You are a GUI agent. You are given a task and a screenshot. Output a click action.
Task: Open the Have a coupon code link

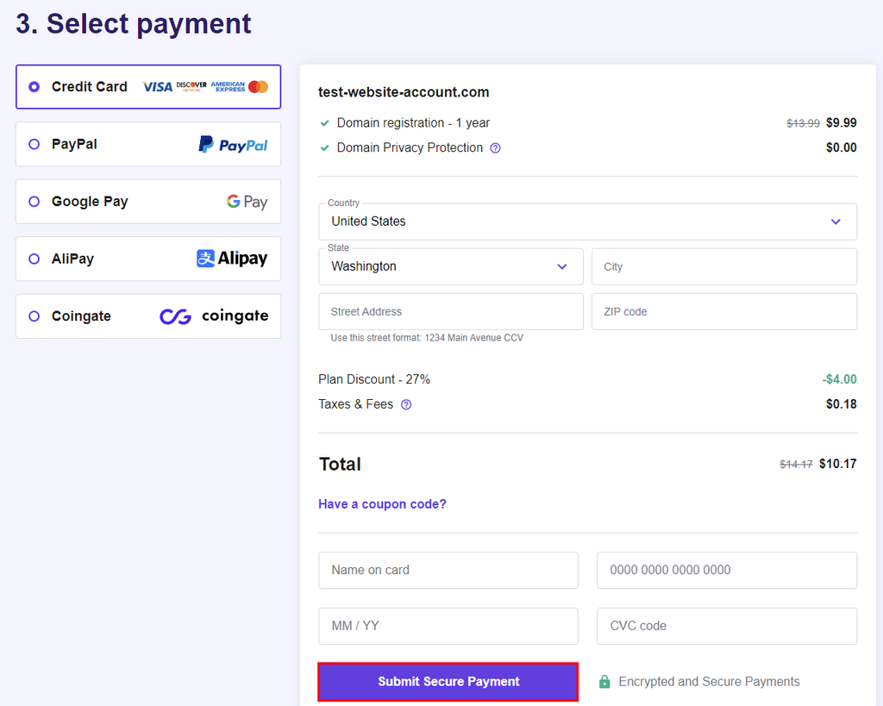pos(382,504)
